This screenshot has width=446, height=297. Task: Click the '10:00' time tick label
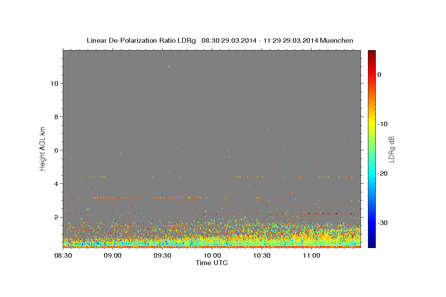212,256
